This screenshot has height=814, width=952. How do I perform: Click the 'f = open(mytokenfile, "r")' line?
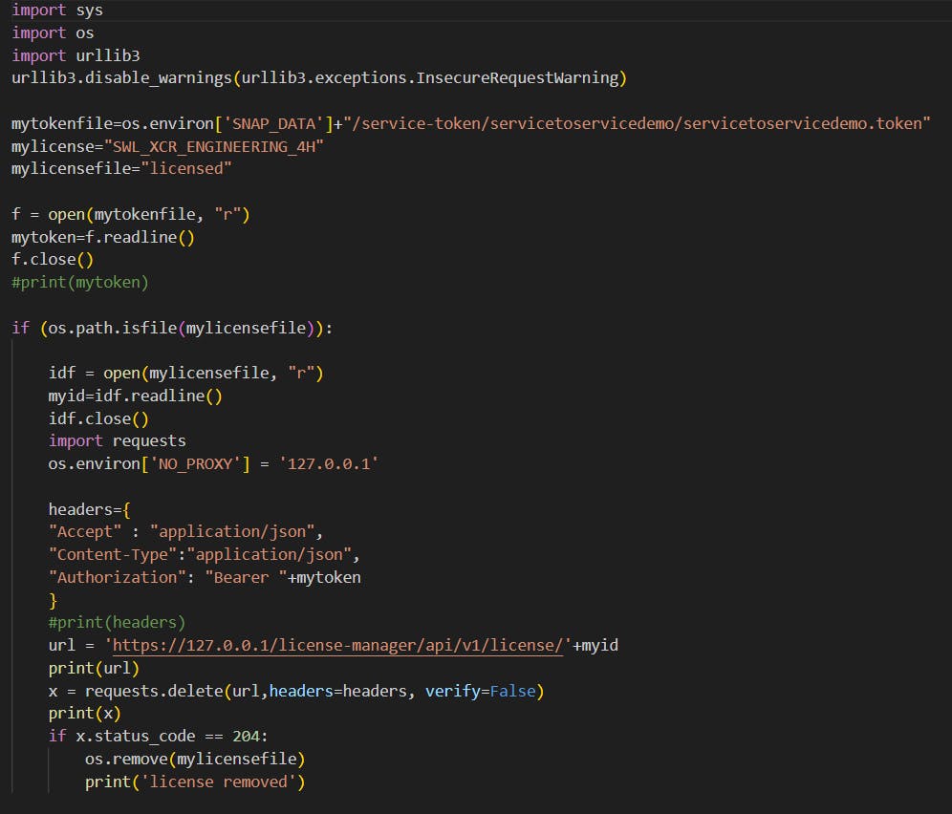(x=131, y=215)
